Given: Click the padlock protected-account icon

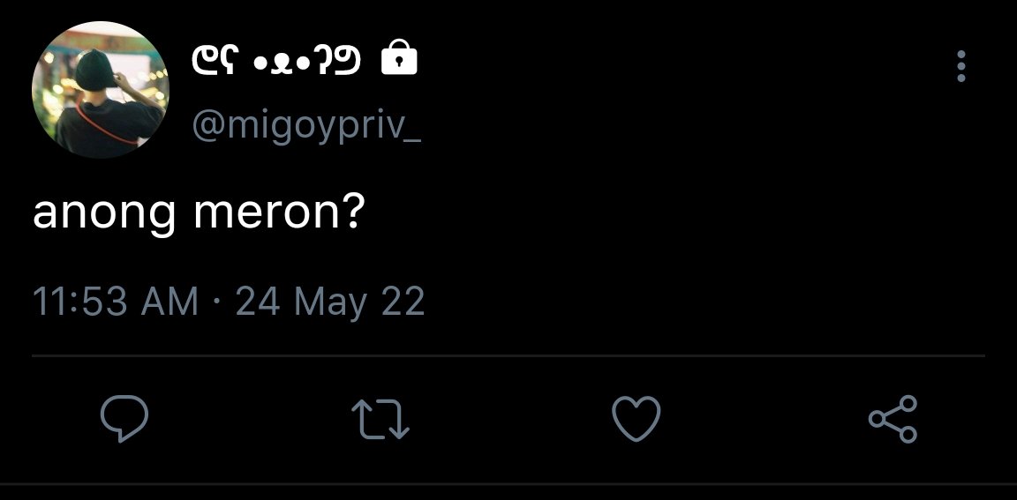Looking at the screenshot, I should (399, 57).
